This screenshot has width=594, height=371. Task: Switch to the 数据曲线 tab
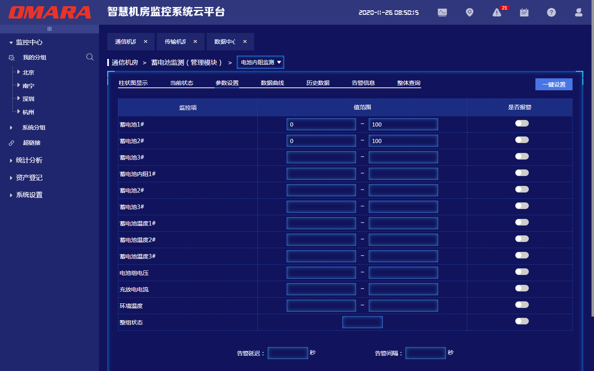pyautogui.click(x=272, y=82)
